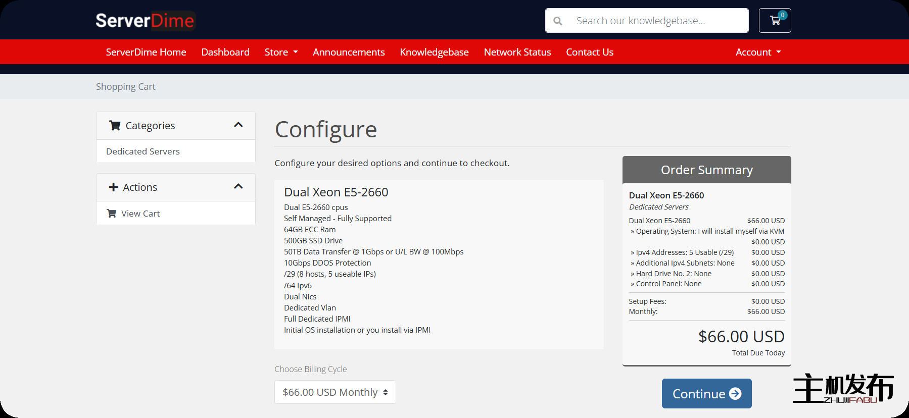Viewport: 909px width, 418px height.
Task: Click the ServerDime logo
Action: [x=145, y=21]
